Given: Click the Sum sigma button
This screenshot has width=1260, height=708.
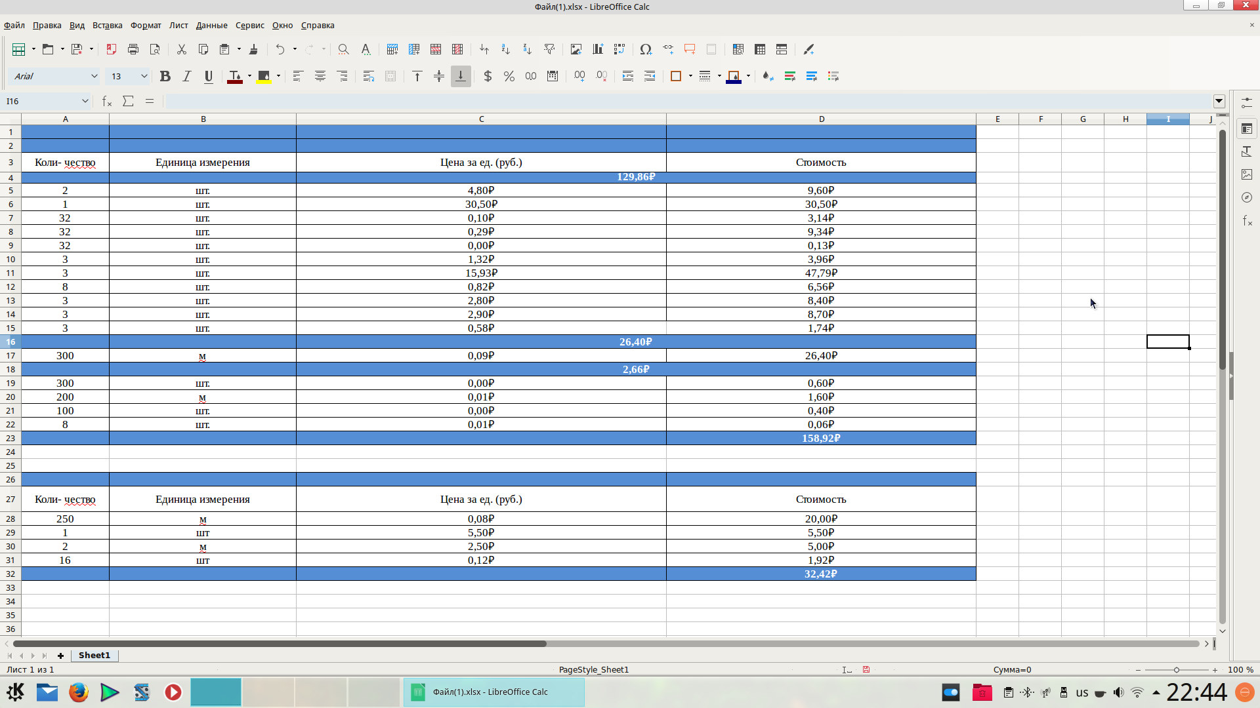Looking at the screenshot, I should [x=128, y=101].
